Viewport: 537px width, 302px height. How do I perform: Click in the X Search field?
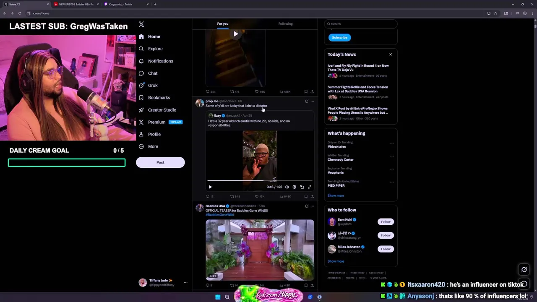coord(361,24)
